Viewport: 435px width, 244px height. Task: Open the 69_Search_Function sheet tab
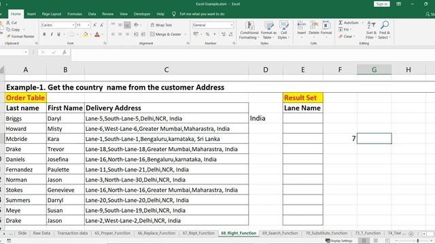(x=280, y=233)
